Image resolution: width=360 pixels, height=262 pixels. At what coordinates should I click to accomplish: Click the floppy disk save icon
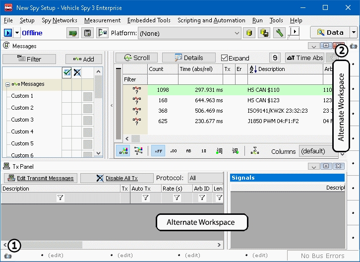(88, 33)
